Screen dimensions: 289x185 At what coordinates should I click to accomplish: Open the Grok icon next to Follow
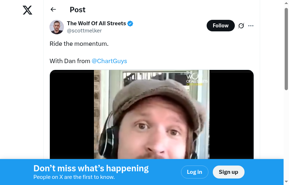pos(241,26)
